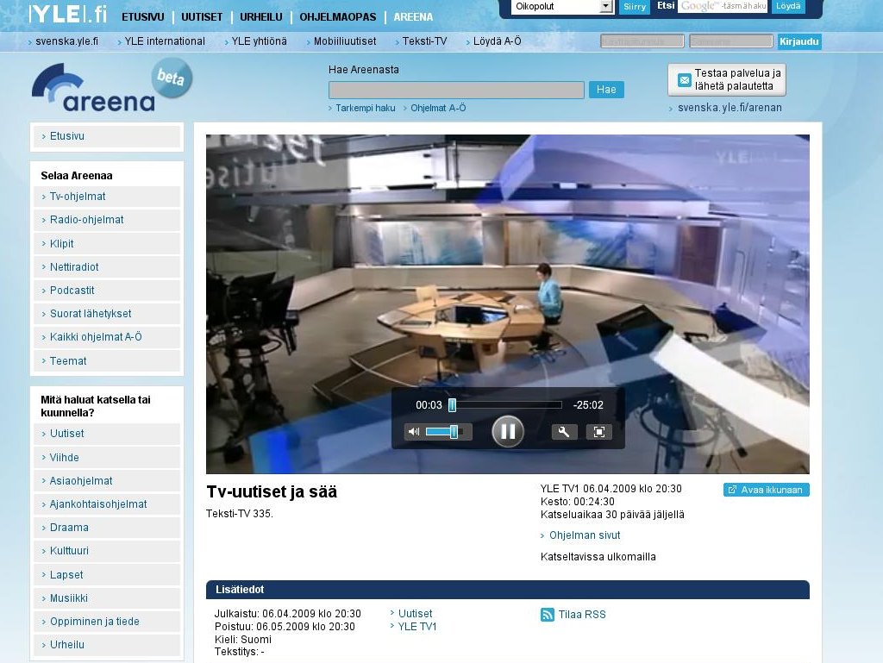Screen dimensions: 883x663
Task: Click Ohjelmat A-Ö link under search
Action: click(x=438, y=108)
